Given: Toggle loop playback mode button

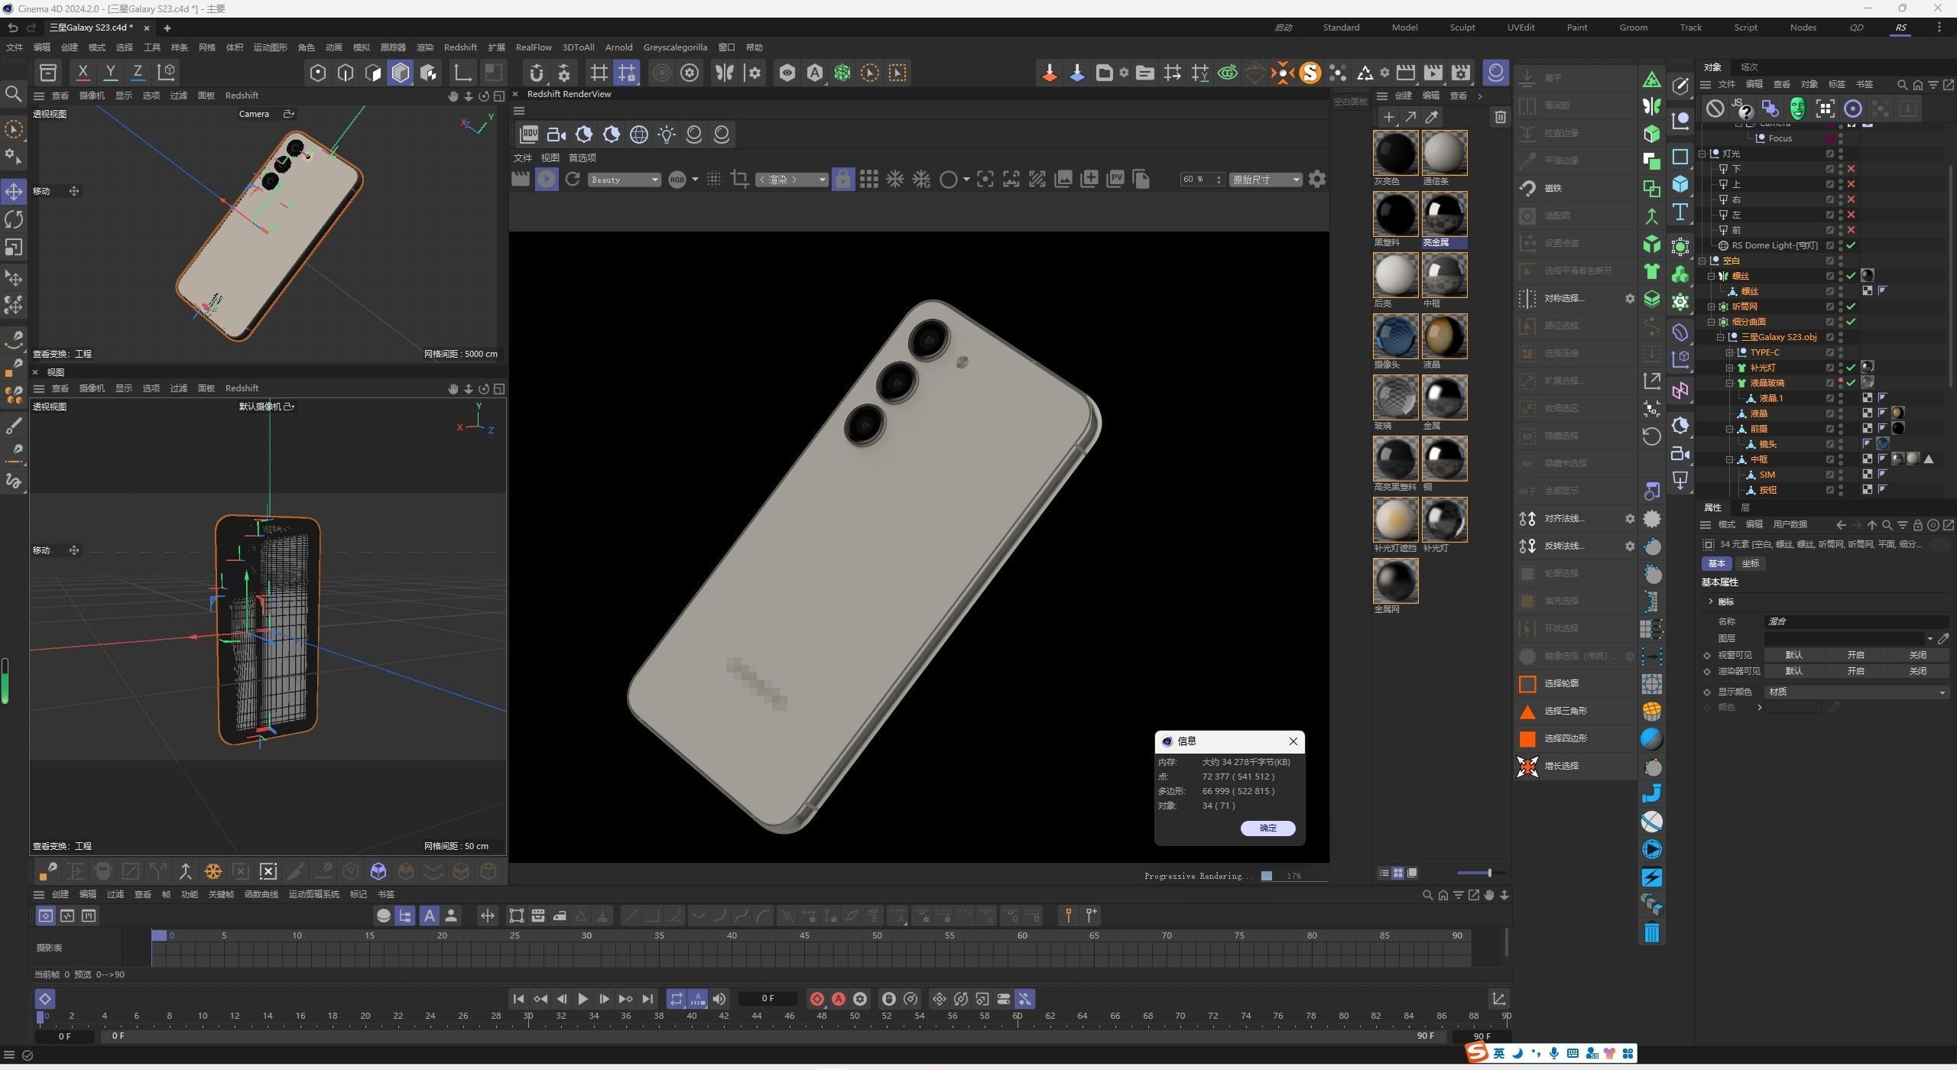Looking at the screenshot, I should pos(676,999).
